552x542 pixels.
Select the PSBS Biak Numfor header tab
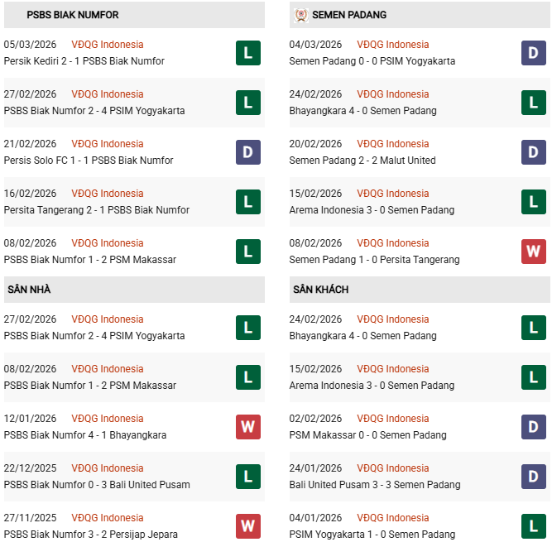tap(72, 15)
